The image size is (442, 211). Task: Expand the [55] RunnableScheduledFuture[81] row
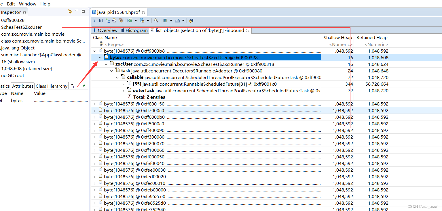[123, 84]
